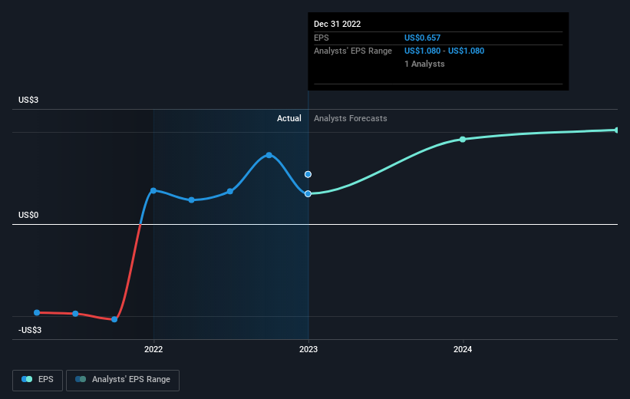Image resolution: width=630 pixels, height=399 pixels.
Task: Select the mid-2022 EPS data point
Action: 229,191
